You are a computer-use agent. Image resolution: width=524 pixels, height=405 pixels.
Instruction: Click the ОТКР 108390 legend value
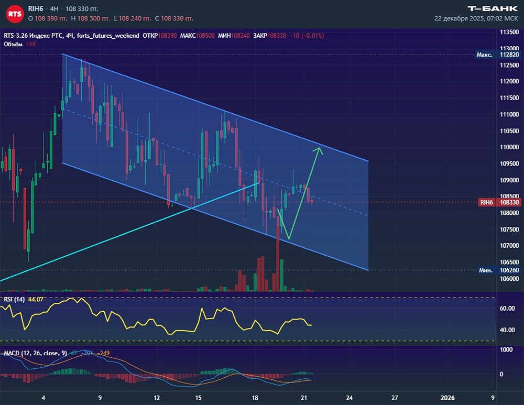[x=160, y=36]
